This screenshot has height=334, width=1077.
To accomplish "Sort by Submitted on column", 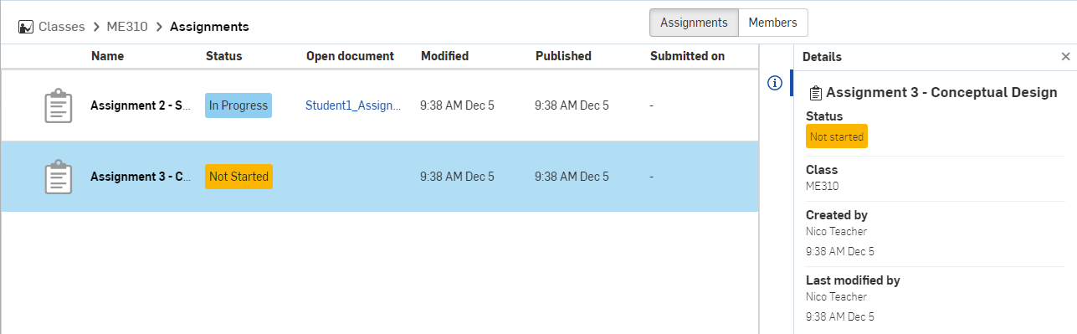I will [x=687, y=56].
